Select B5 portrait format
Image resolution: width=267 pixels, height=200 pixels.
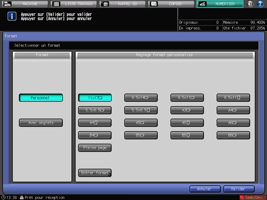click(187, 135)
